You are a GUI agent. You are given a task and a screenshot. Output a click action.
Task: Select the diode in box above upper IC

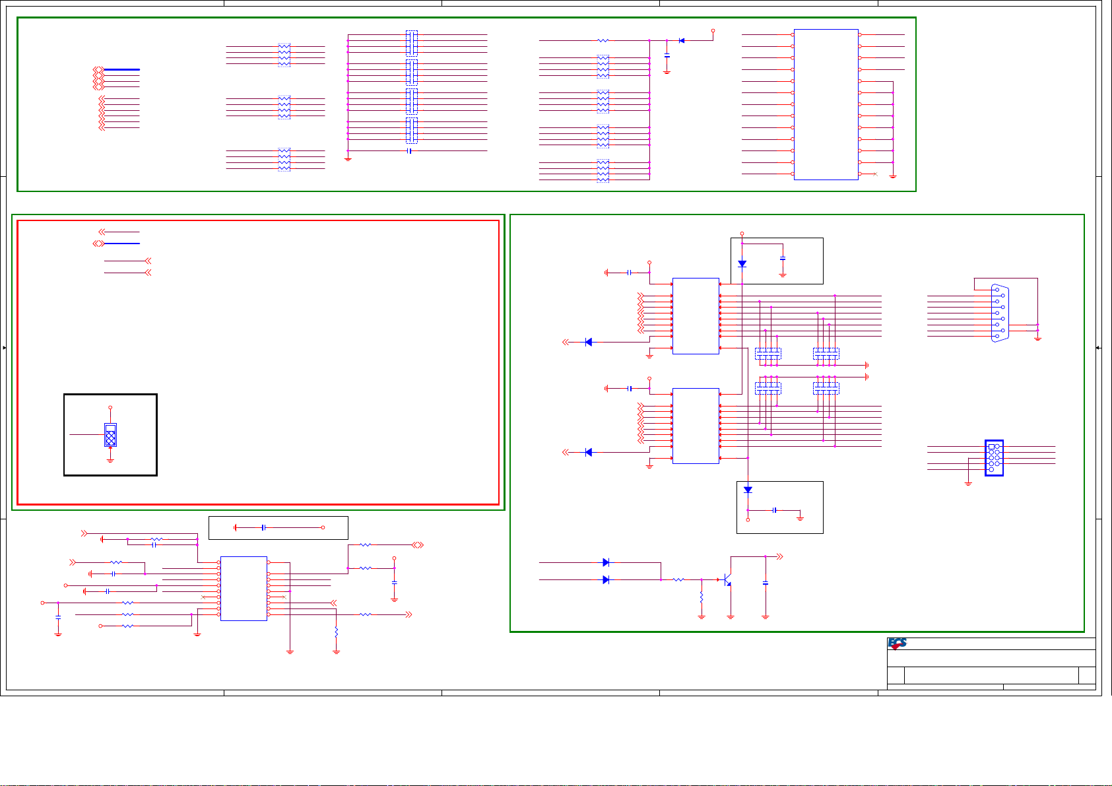tap(742, 264)
